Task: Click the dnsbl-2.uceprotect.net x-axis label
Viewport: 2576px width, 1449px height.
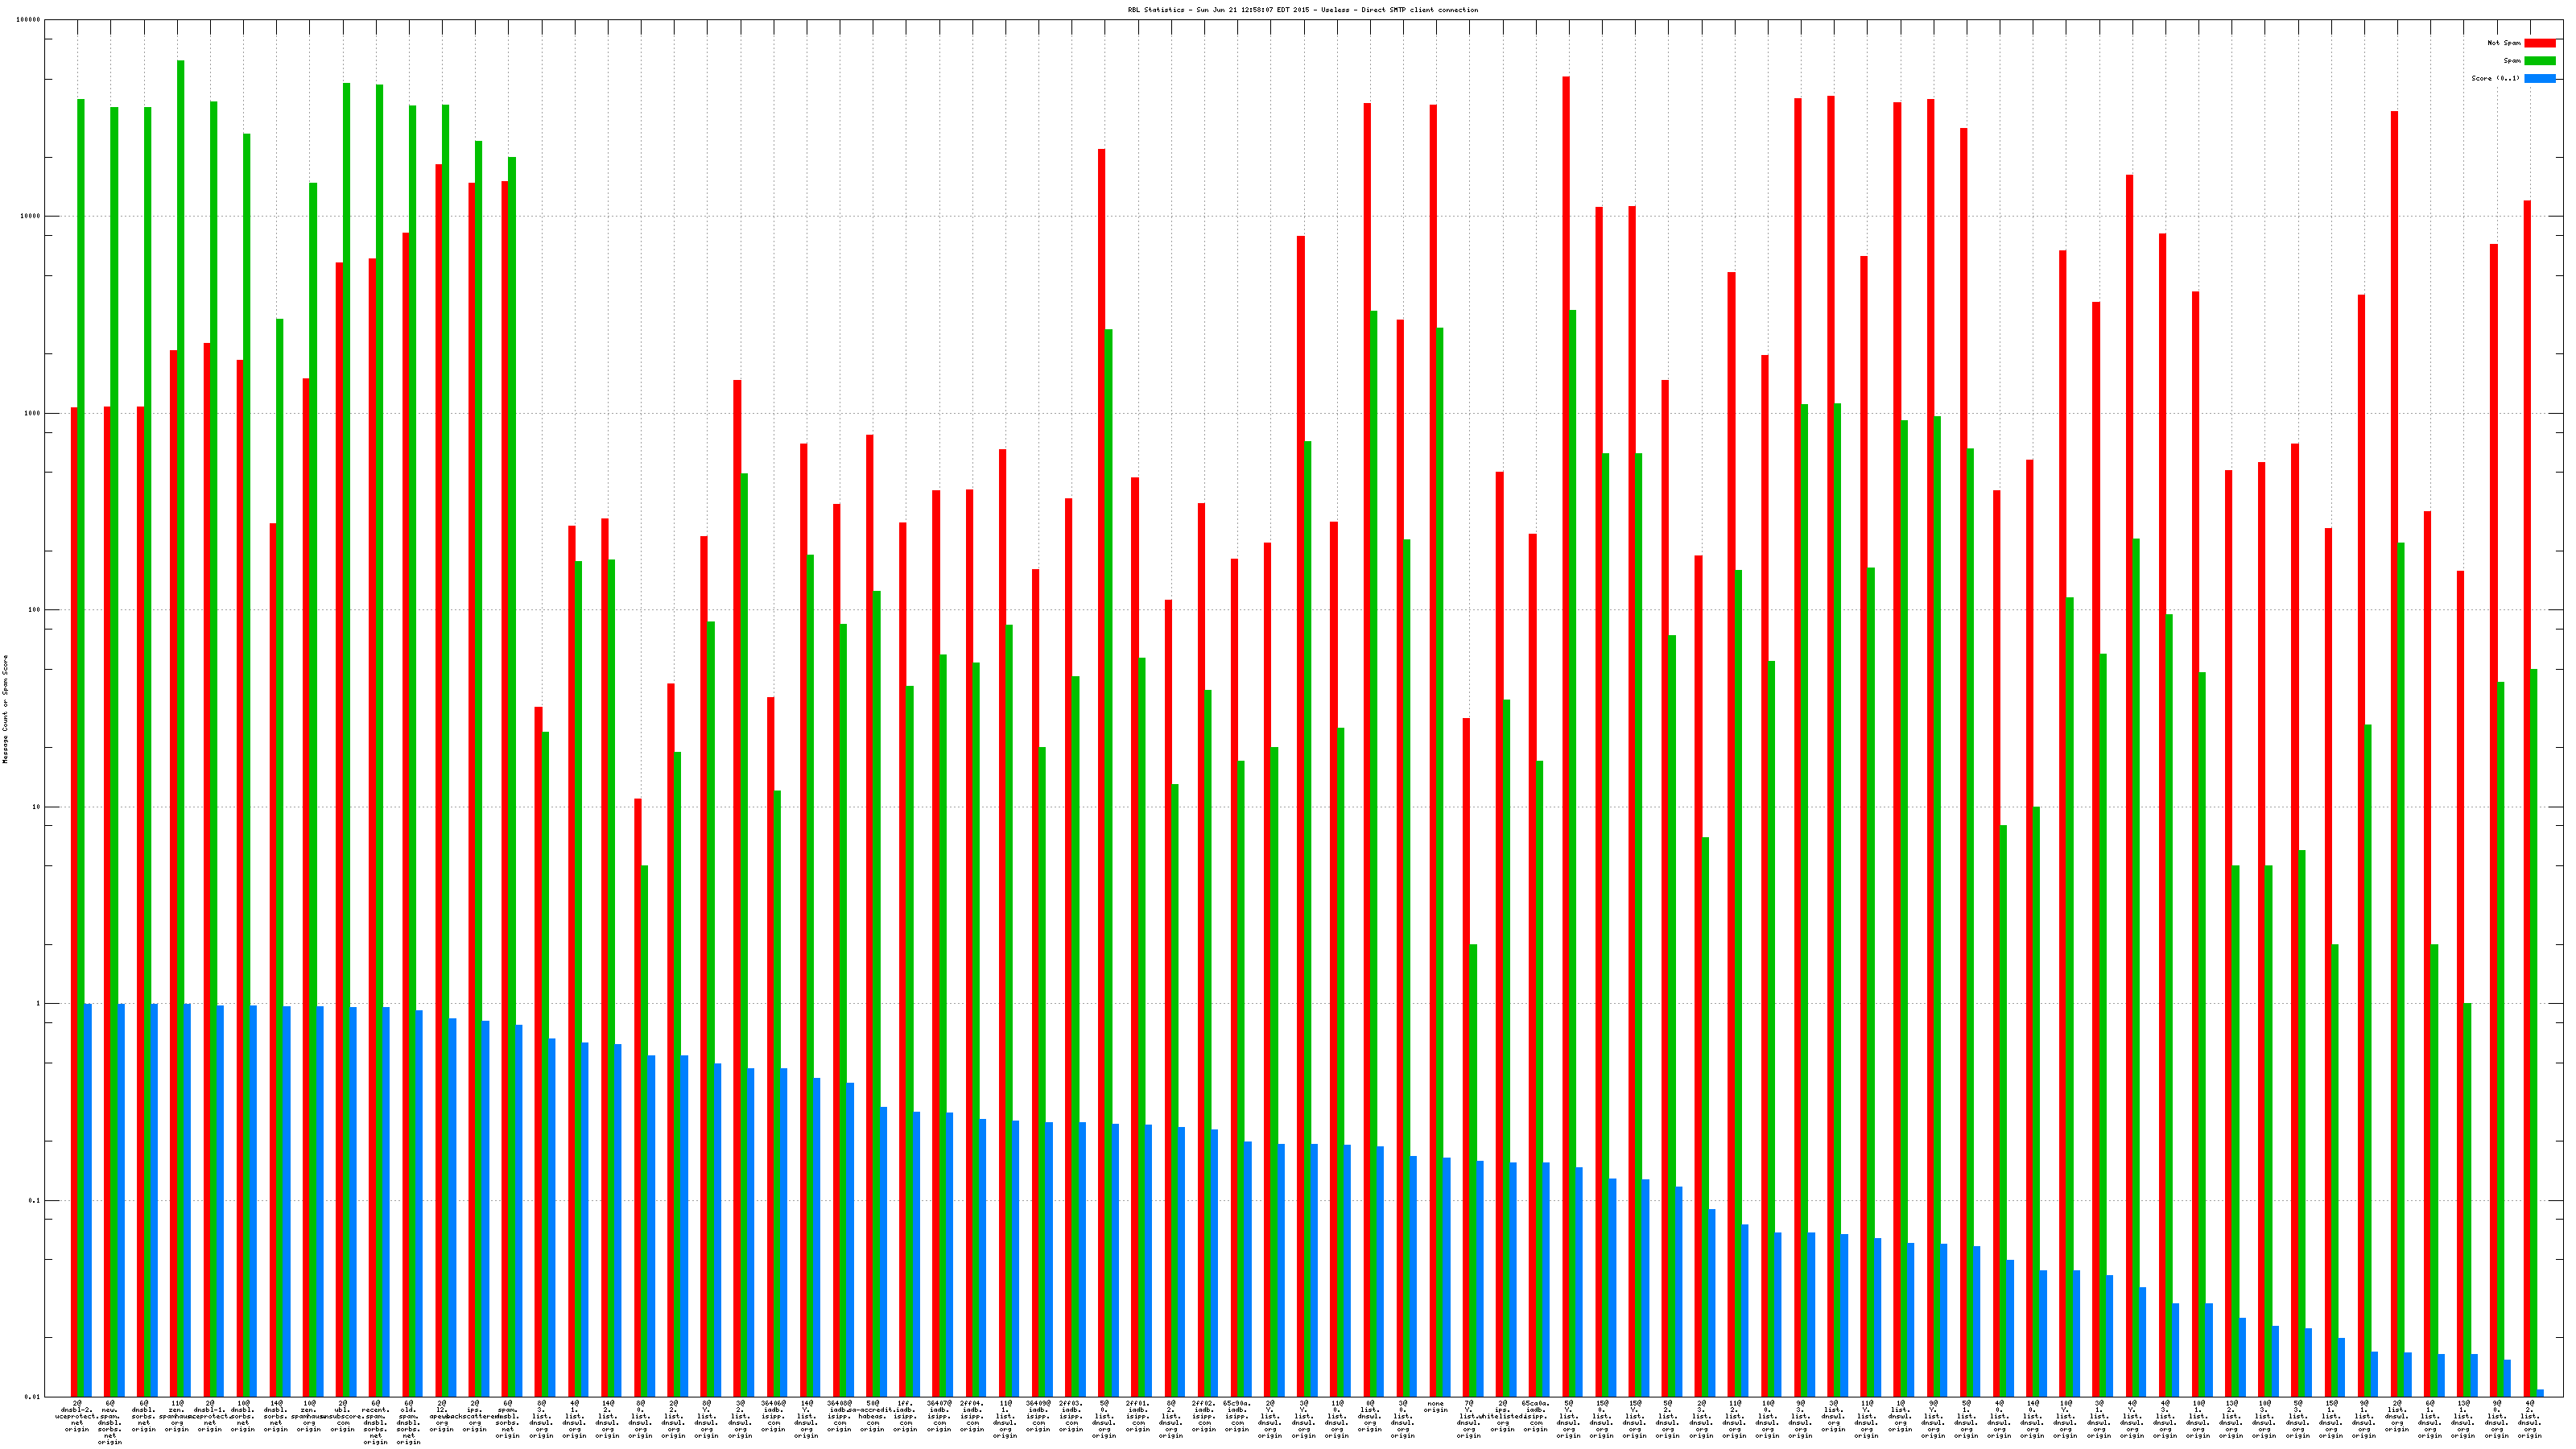Action: [77, 1416]
